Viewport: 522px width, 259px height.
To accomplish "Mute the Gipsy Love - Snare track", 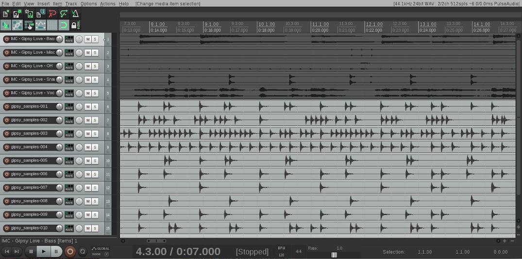I will (x=87, y=80).
